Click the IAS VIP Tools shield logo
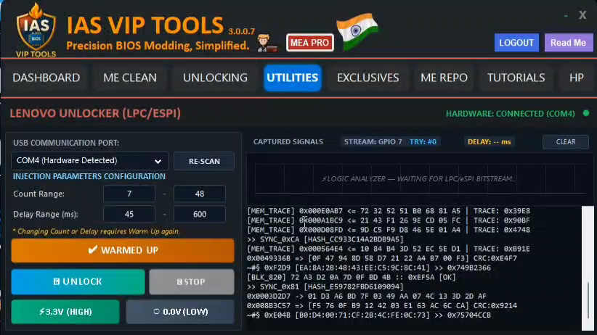This screenshot has height=335, width=597. (x=36, y=30)
